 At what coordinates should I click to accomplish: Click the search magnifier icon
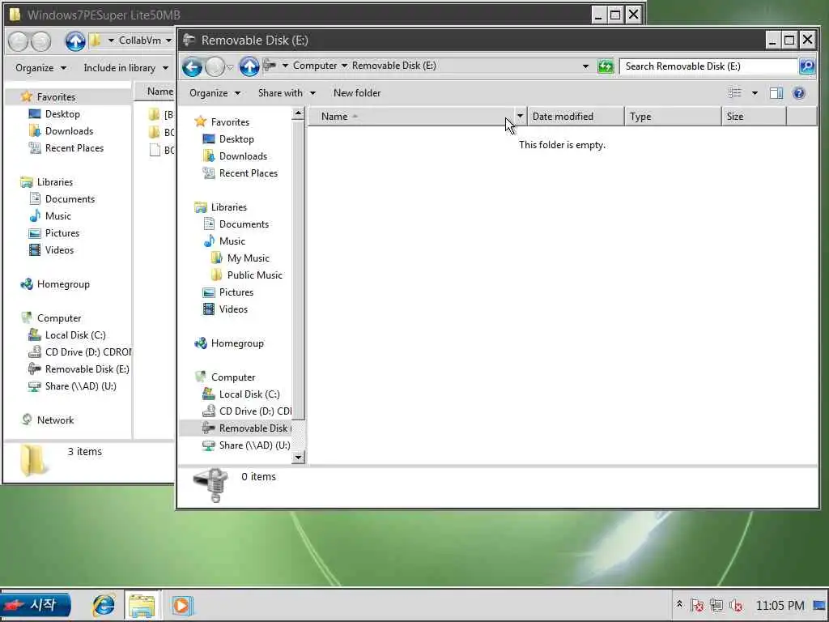[x=807, y=66]
